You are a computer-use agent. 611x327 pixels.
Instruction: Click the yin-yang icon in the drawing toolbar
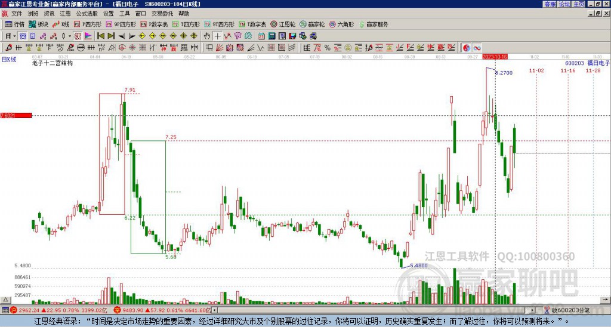coord(466,47)
